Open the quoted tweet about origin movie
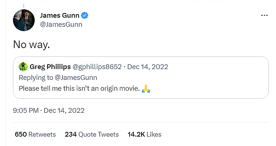The image size is (276, 146). (x=202, y=83)
